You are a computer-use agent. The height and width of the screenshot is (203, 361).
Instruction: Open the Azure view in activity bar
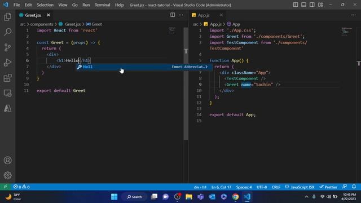click(7, 108)
